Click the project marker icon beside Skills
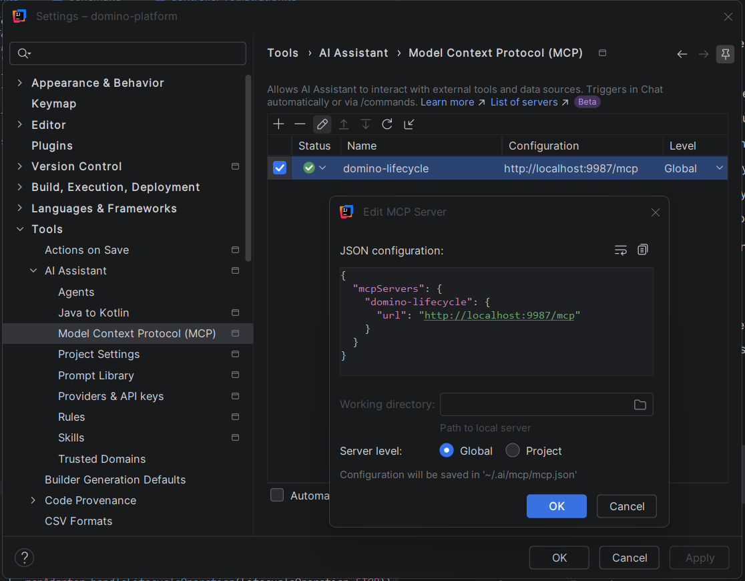The image size is (745, 581). [235, 437]
